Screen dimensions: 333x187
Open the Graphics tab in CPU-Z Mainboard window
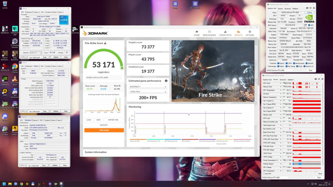tap(47, 120)
